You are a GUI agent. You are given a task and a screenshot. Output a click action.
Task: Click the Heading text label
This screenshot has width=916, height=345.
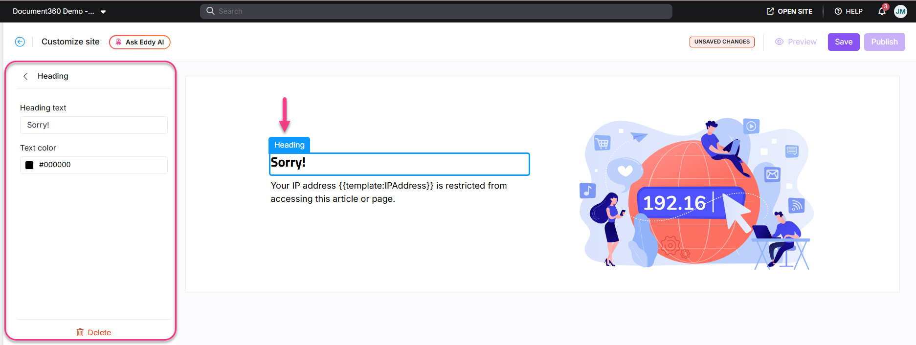(43, 108)
